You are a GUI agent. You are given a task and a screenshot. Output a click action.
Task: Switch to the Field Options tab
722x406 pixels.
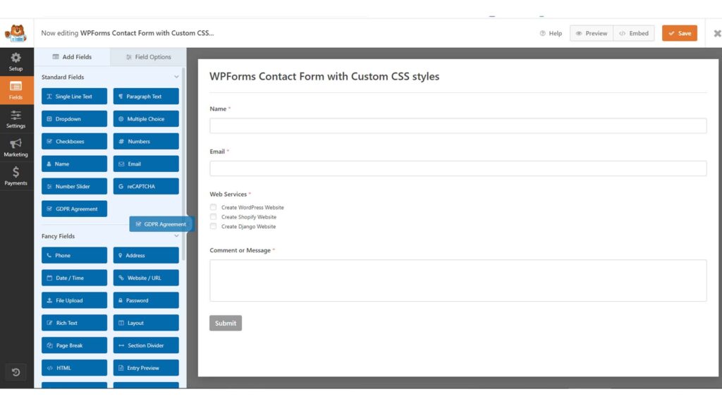(x=148, y=56)
